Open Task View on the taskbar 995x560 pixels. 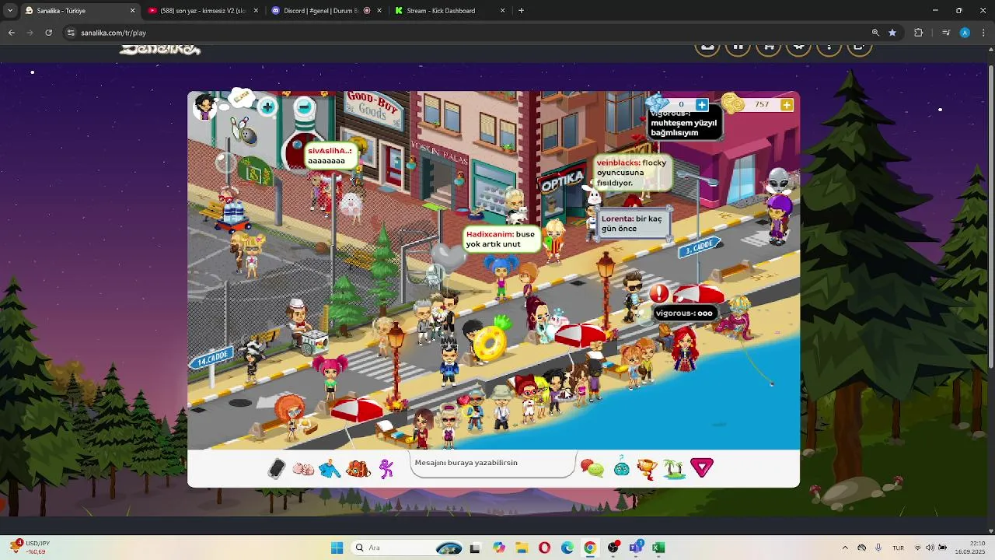475,548
